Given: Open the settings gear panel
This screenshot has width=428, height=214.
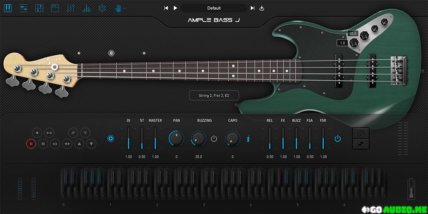Looking at the screenshot, I should [102, 8].
